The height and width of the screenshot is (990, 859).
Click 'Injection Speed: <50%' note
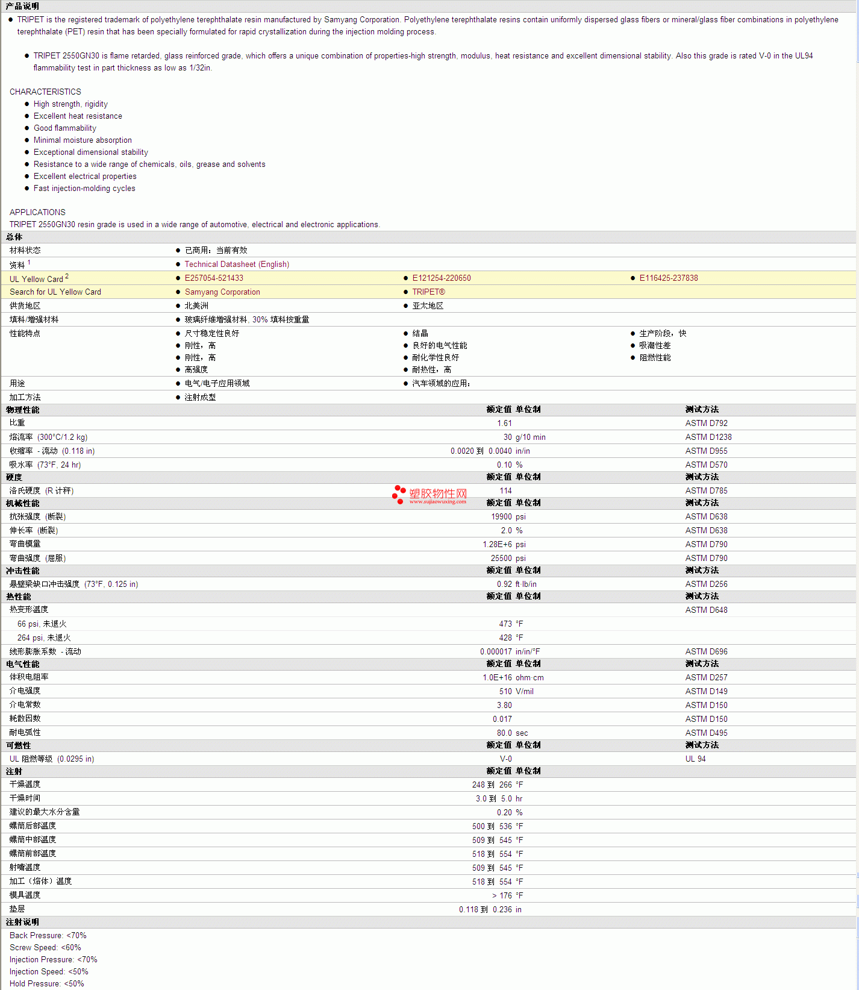(x=49, y=972)
